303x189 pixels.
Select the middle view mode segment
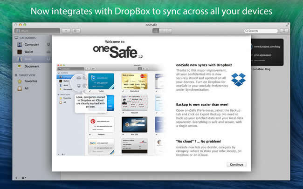(162, 31)
